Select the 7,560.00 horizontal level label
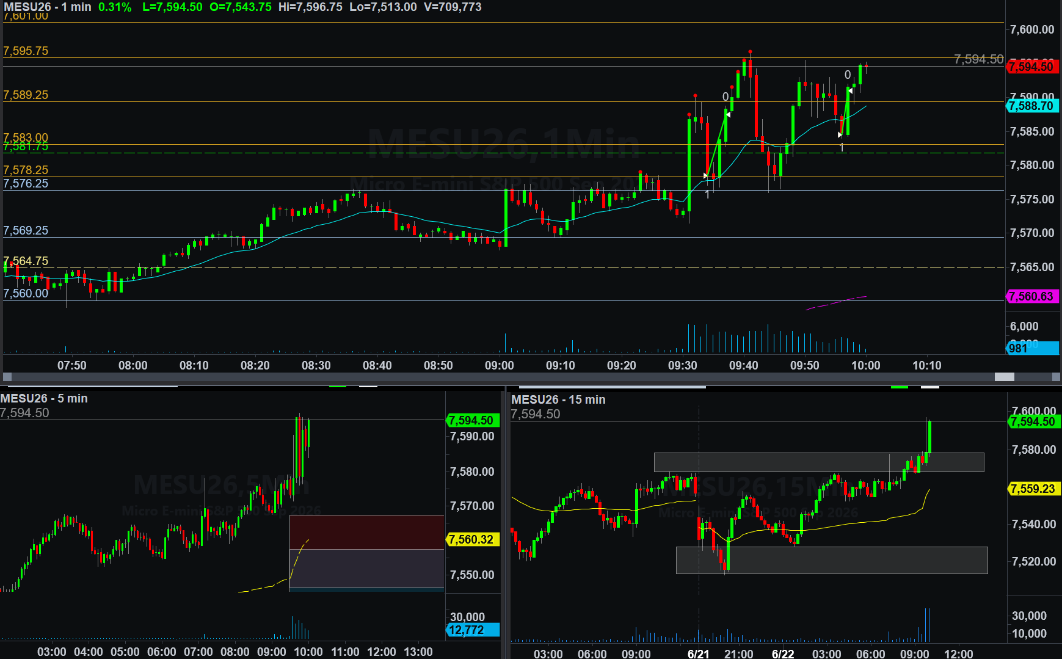 (x=26, y=293)
